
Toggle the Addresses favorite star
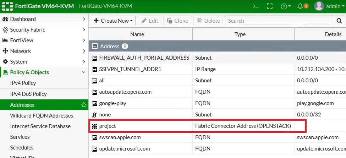(84, 105)
